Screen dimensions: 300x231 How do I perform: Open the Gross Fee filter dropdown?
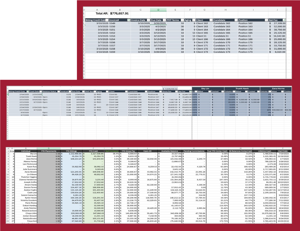click(x=176, y=91)
